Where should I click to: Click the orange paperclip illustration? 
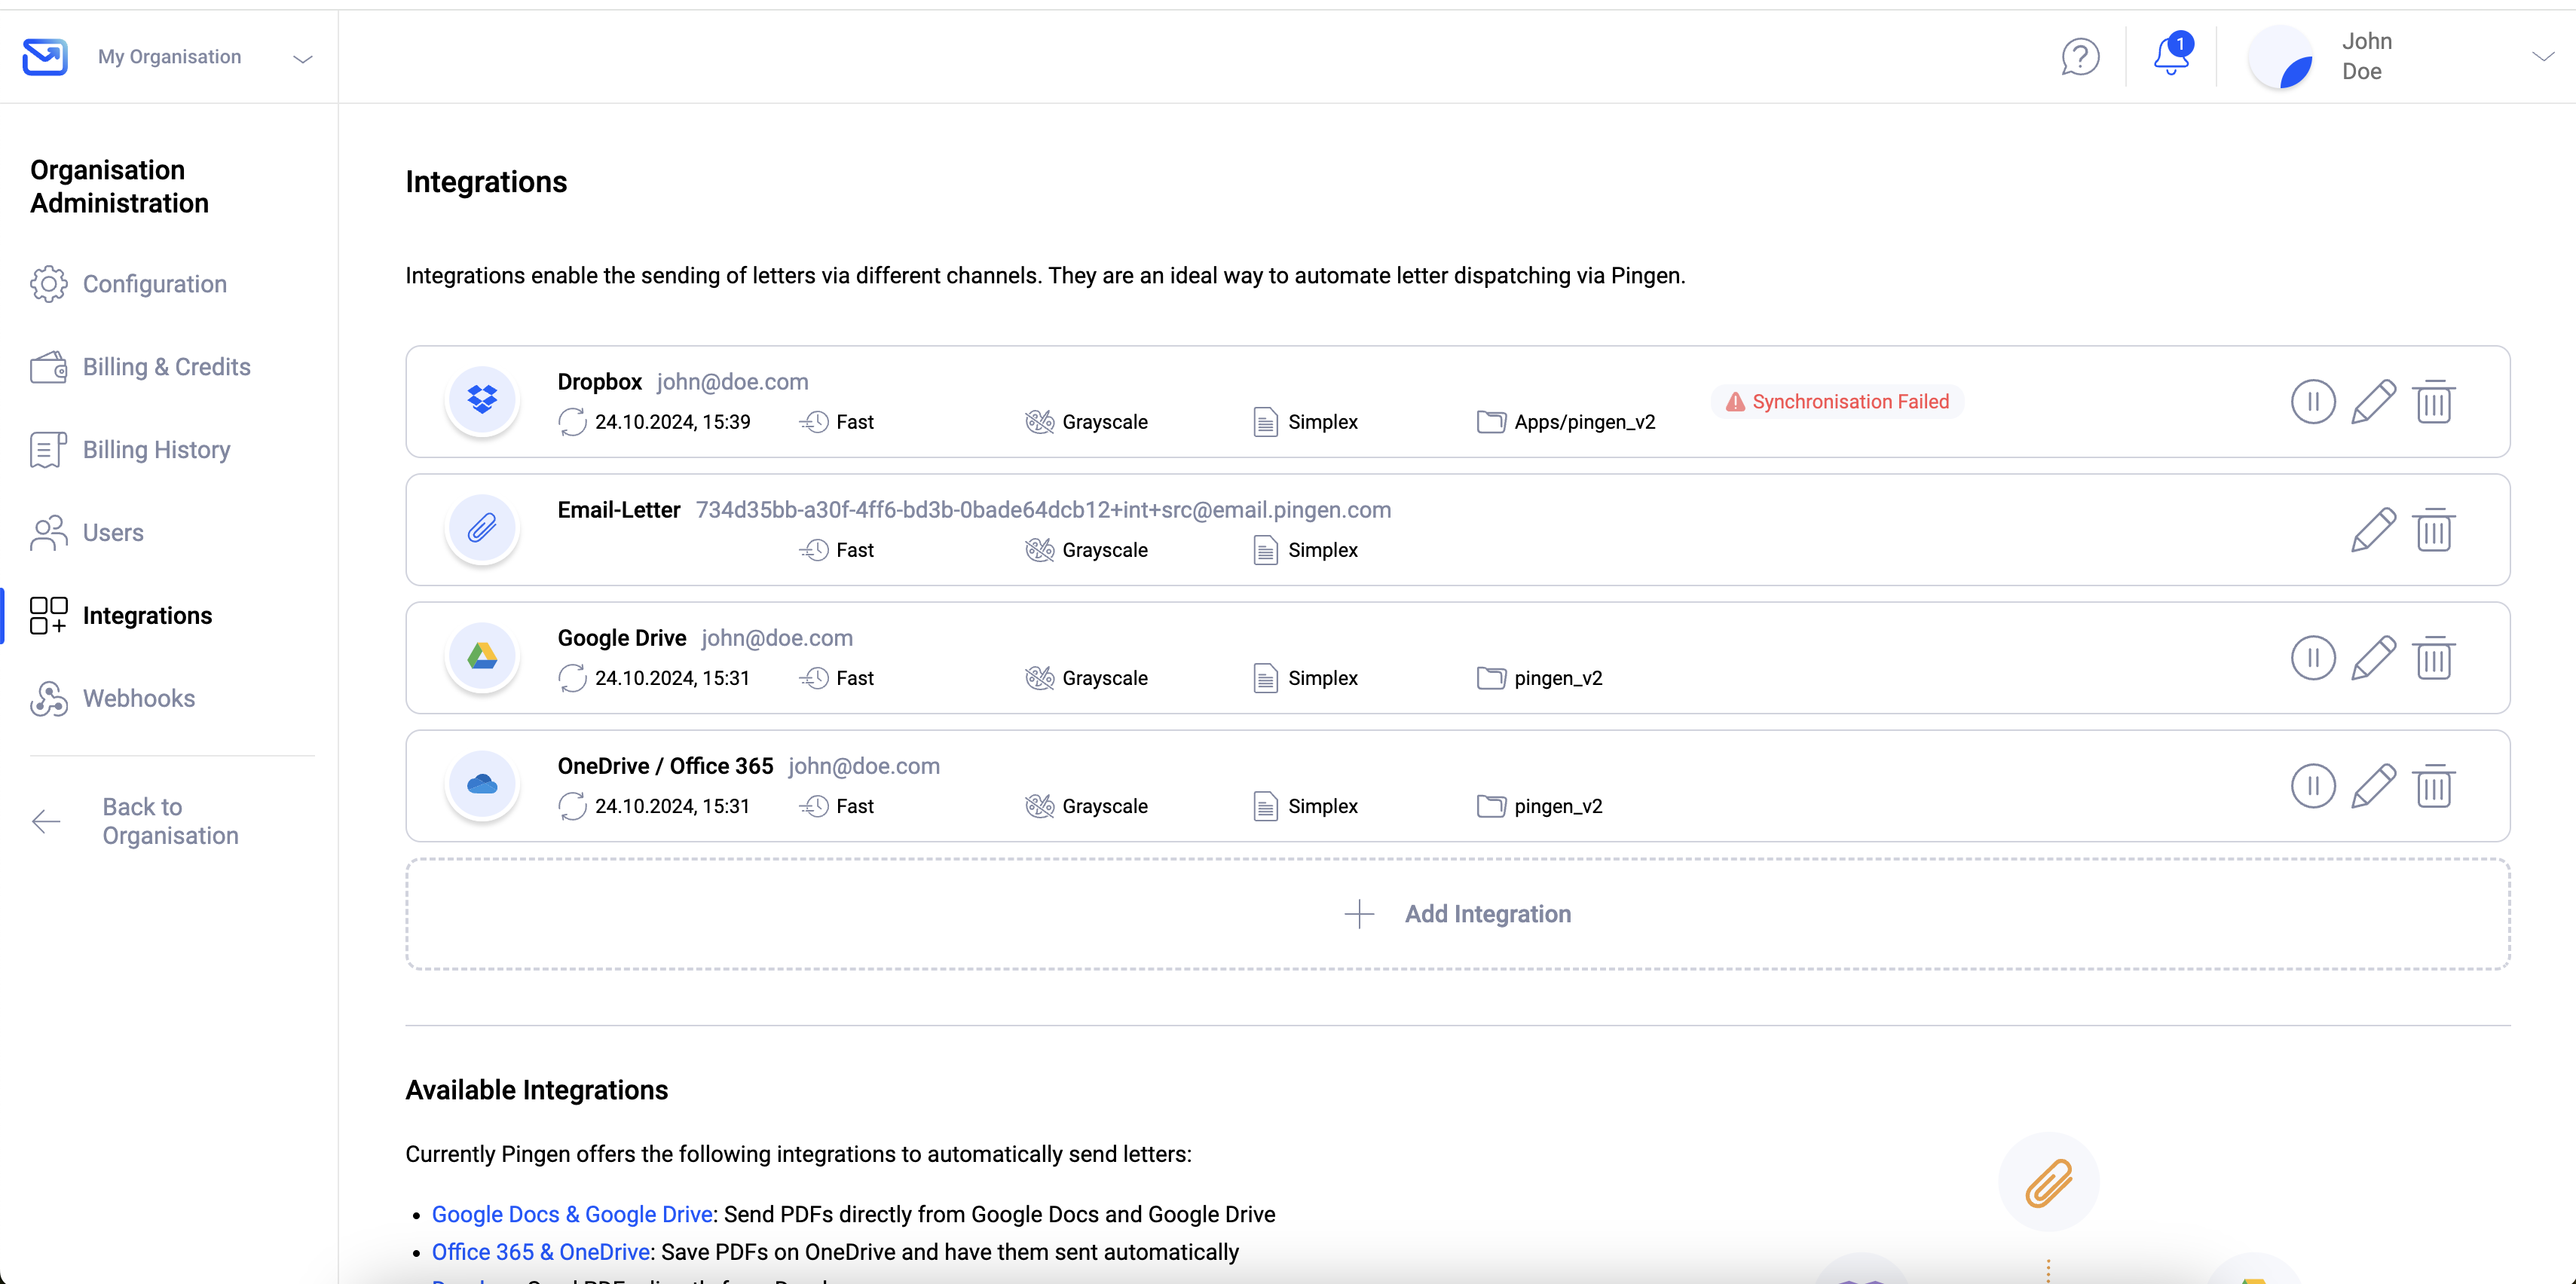coord(2048,1182)
